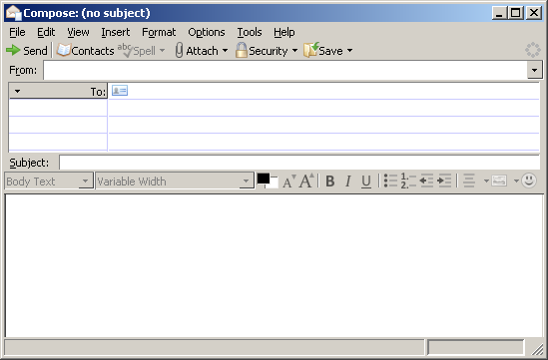Expand the From address dropdown
This screenshot has height=360, width=548.
click(x=534, y=70)
